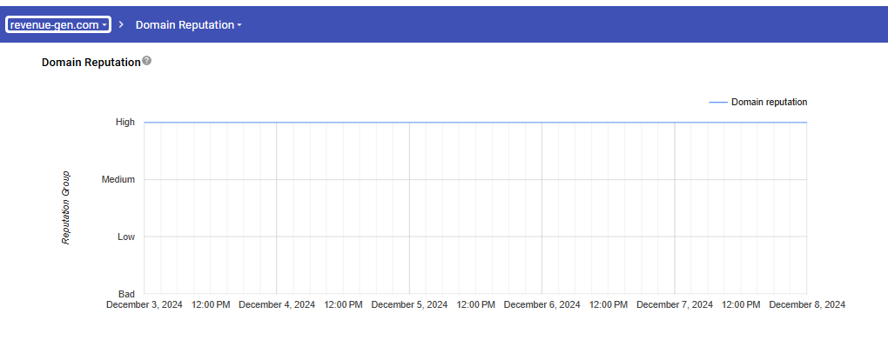
Task: Click the breadcrumb chevron after revenue-gen.com
Action: click(121, 25)
